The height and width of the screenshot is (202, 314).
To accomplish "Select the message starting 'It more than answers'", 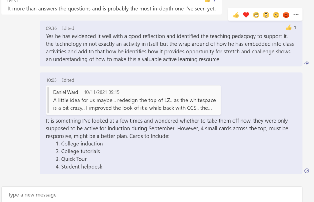I will [112, 7].
